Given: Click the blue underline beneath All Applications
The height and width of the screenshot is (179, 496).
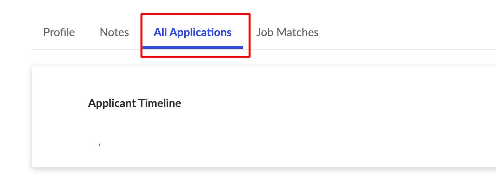Looking at the screenshot, I should tap(192, 47).
